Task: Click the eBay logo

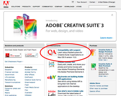Action: (x=52, y=77)
